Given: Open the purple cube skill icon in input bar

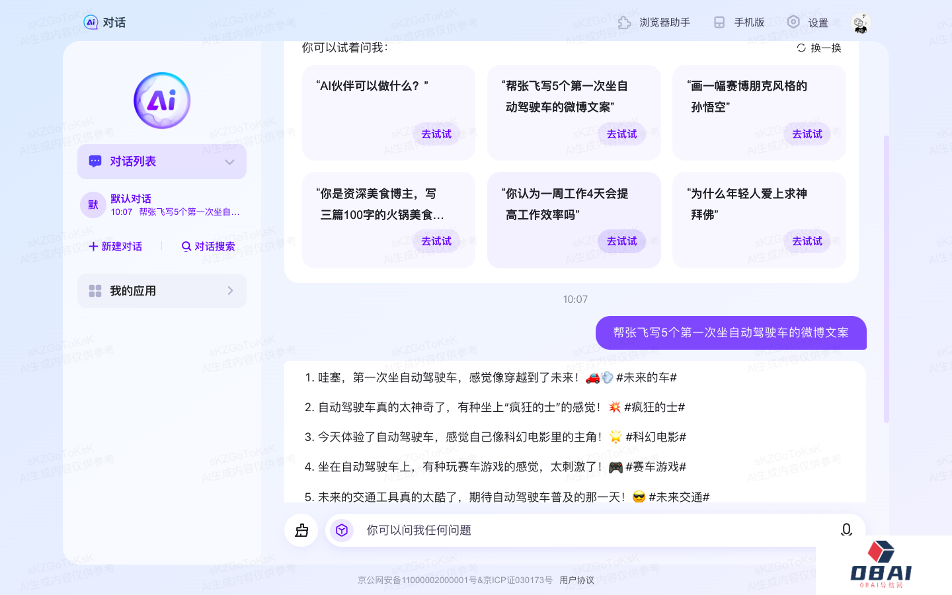Looking at the screenshot, I should pos(341,530).
